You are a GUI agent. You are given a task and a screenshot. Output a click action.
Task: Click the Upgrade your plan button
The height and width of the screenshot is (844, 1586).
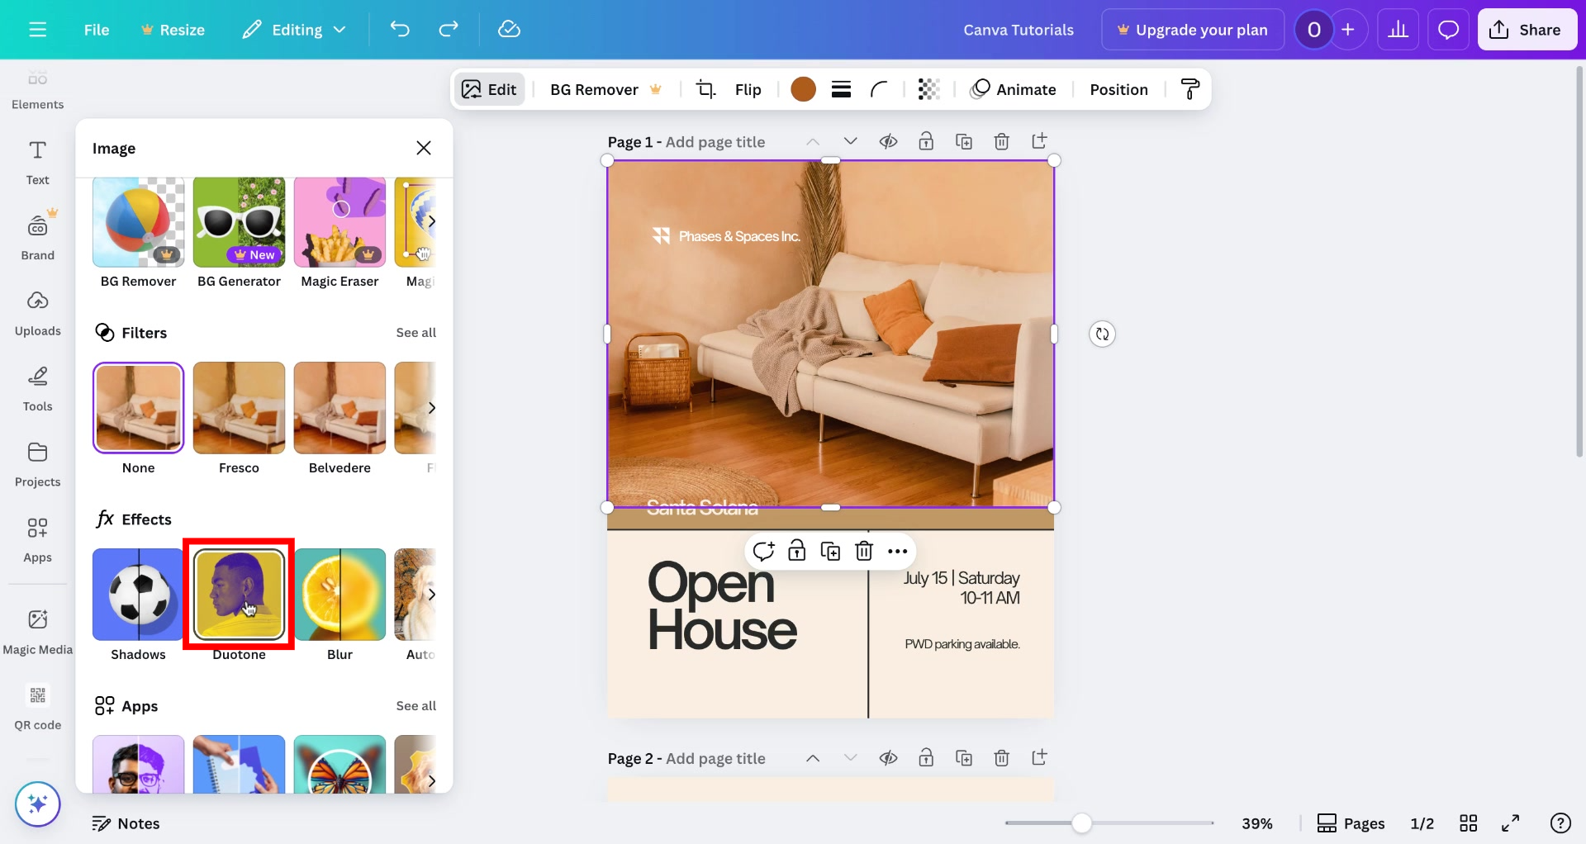(x=1192, y=29)
